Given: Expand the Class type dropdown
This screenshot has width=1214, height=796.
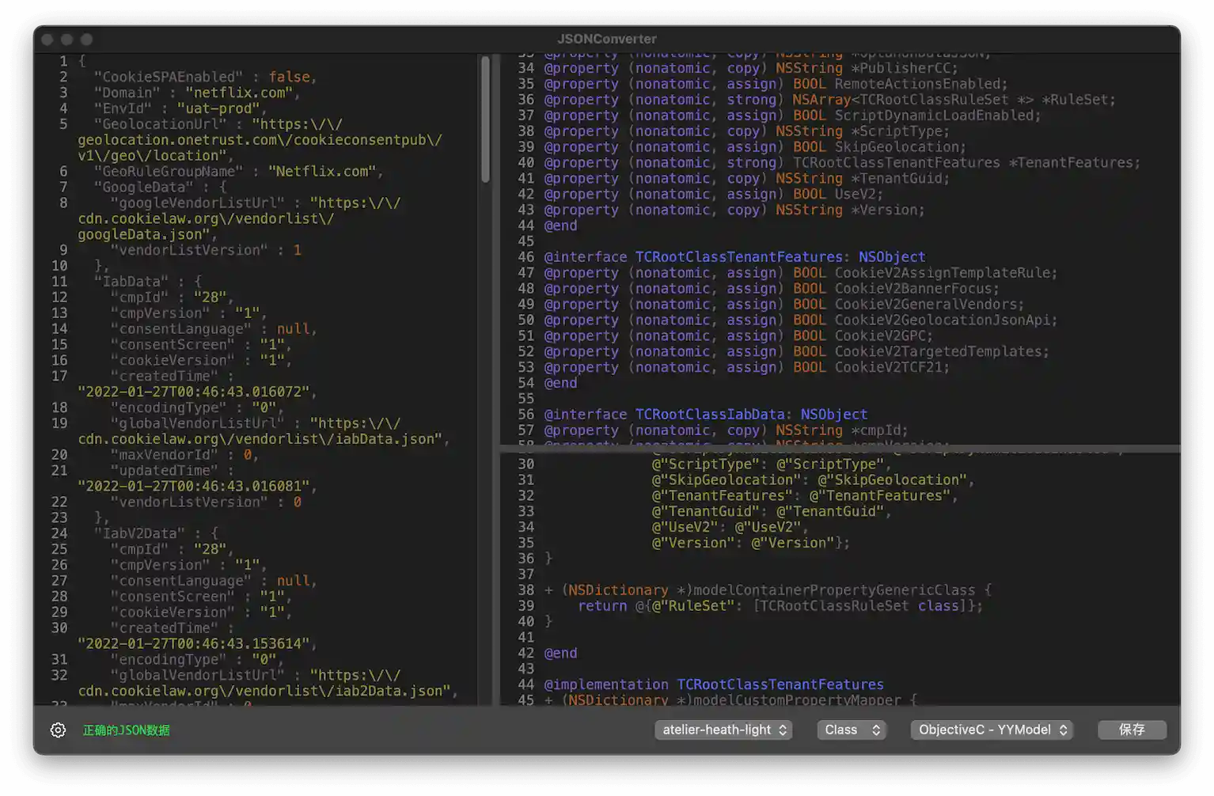Looking at the screenshot, I should click(852, 730).
